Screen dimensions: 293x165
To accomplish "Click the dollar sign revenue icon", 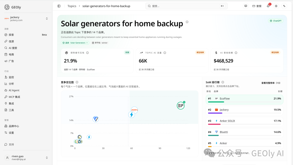I will click(x=216, y=53).
